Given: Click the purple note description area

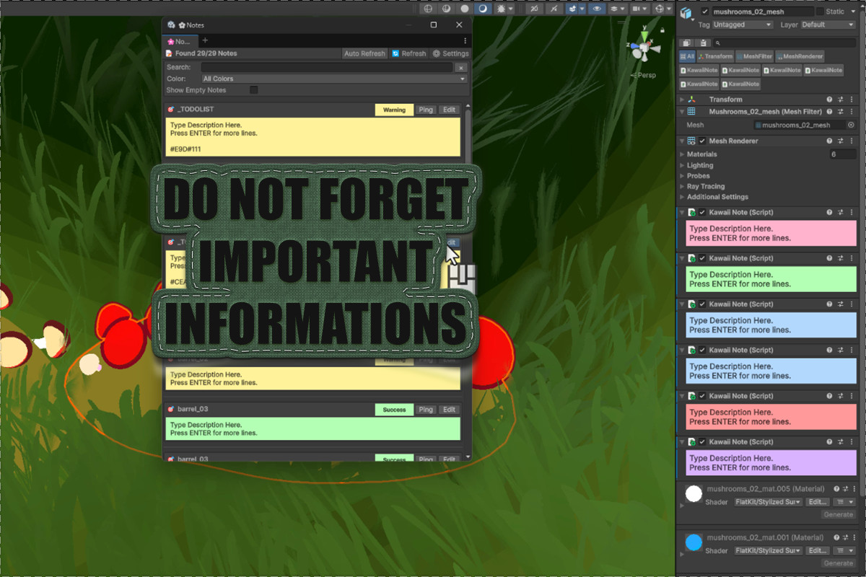Looking at the screenshot, I should coord(771,463).
